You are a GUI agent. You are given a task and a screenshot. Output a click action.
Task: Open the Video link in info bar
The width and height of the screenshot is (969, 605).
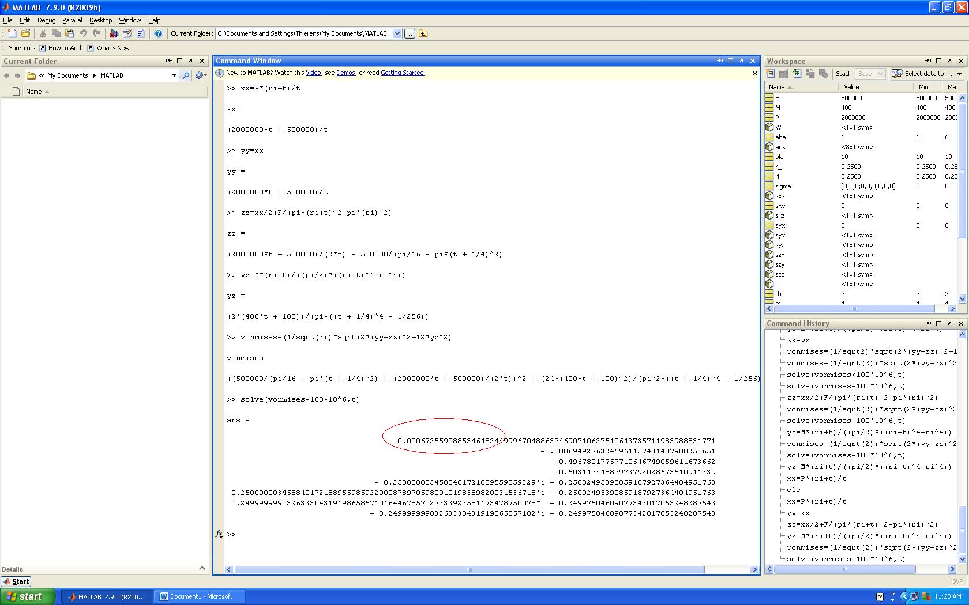click(313, 73)
